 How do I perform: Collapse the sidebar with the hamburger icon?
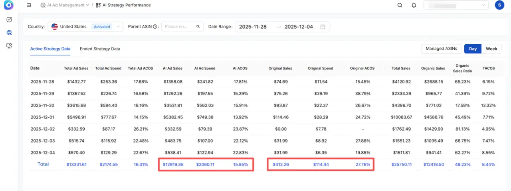coord(29,5)
